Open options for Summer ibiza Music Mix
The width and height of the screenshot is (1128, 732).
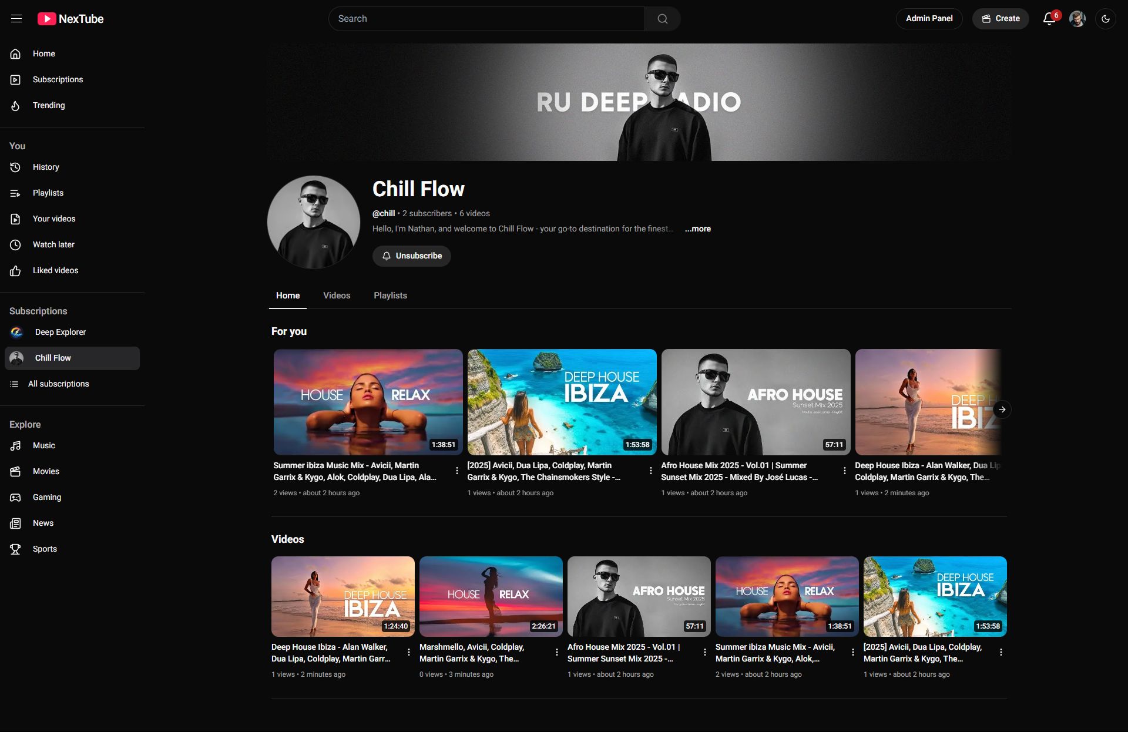456,471
